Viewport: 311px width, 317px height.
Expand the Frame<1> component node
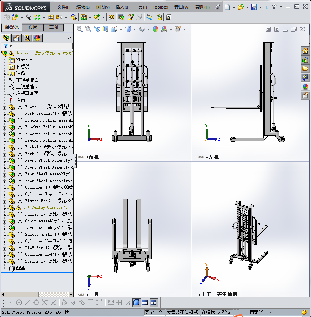coord(4,108)
